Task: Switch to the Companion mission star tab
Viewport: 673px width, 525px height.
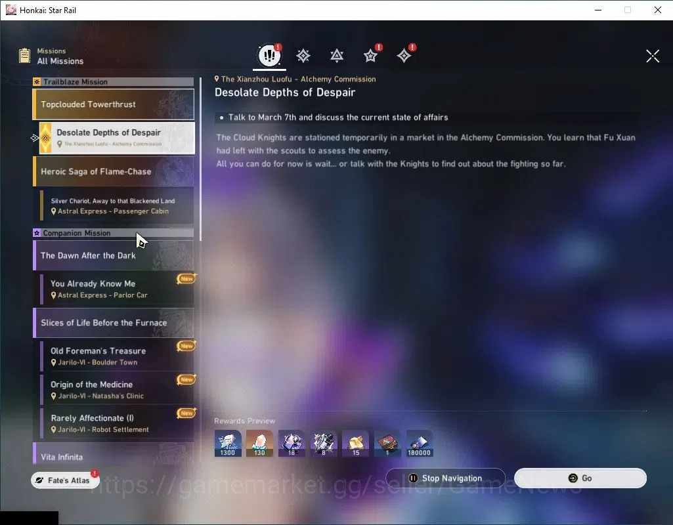Action: tap(370, 56)
